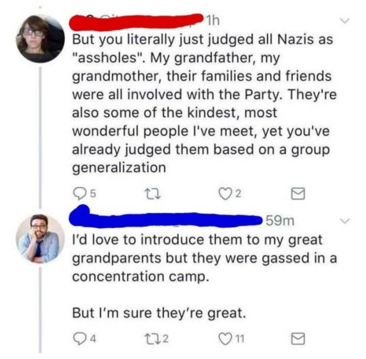The width and height of the screenshot is (366, 359).
Task: Click the "59m" timestamp
Action: click(x=280, y=221)
